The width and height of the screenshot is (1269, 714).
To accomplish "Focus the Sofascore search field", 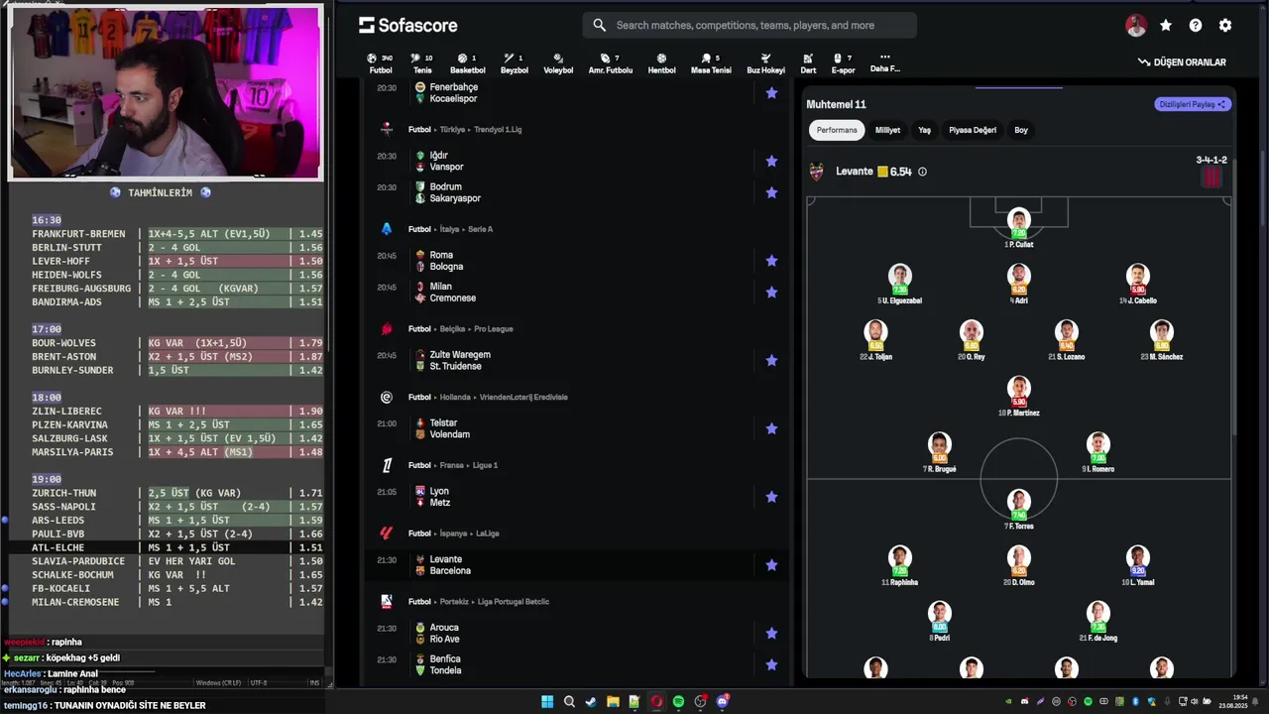I will [750, 25].
